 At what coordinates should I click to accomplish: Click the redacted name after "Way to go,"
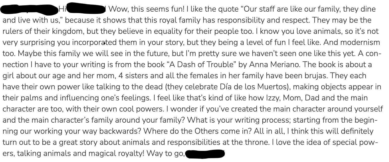(x=205, y=154)
